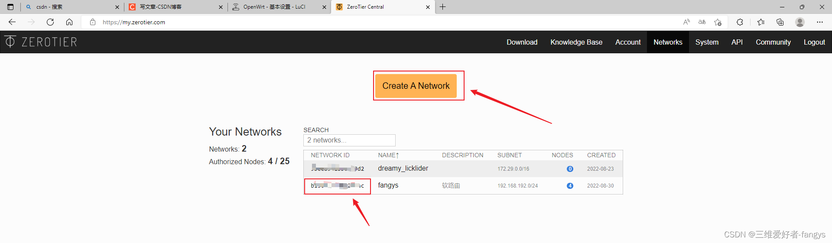Open the System nav item
The width and height of the screenshot is (832, 243).
(707, 42)
